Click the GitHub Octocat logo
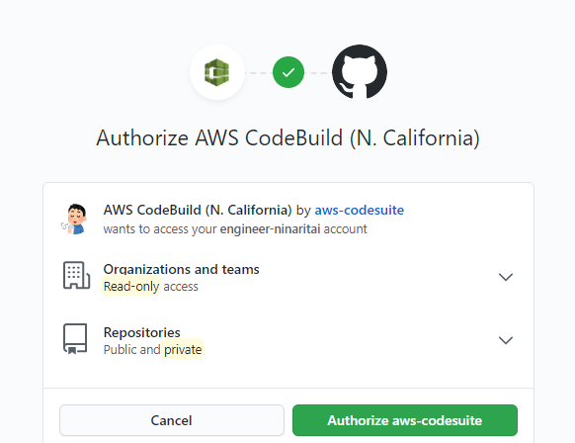Screen dimensions: 575x443 click(x=360, y=72)
